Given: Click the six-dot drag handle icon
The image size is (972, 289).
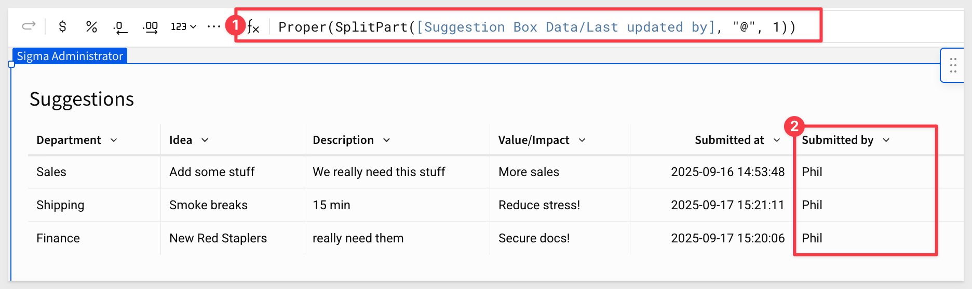Looking at the screenshot, I should [953, 65].
